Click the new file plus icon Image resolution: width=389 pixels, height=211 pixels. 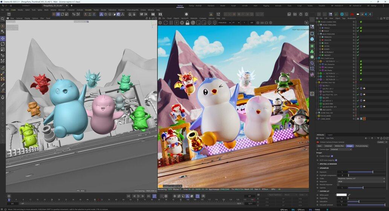tap(72, 5)
